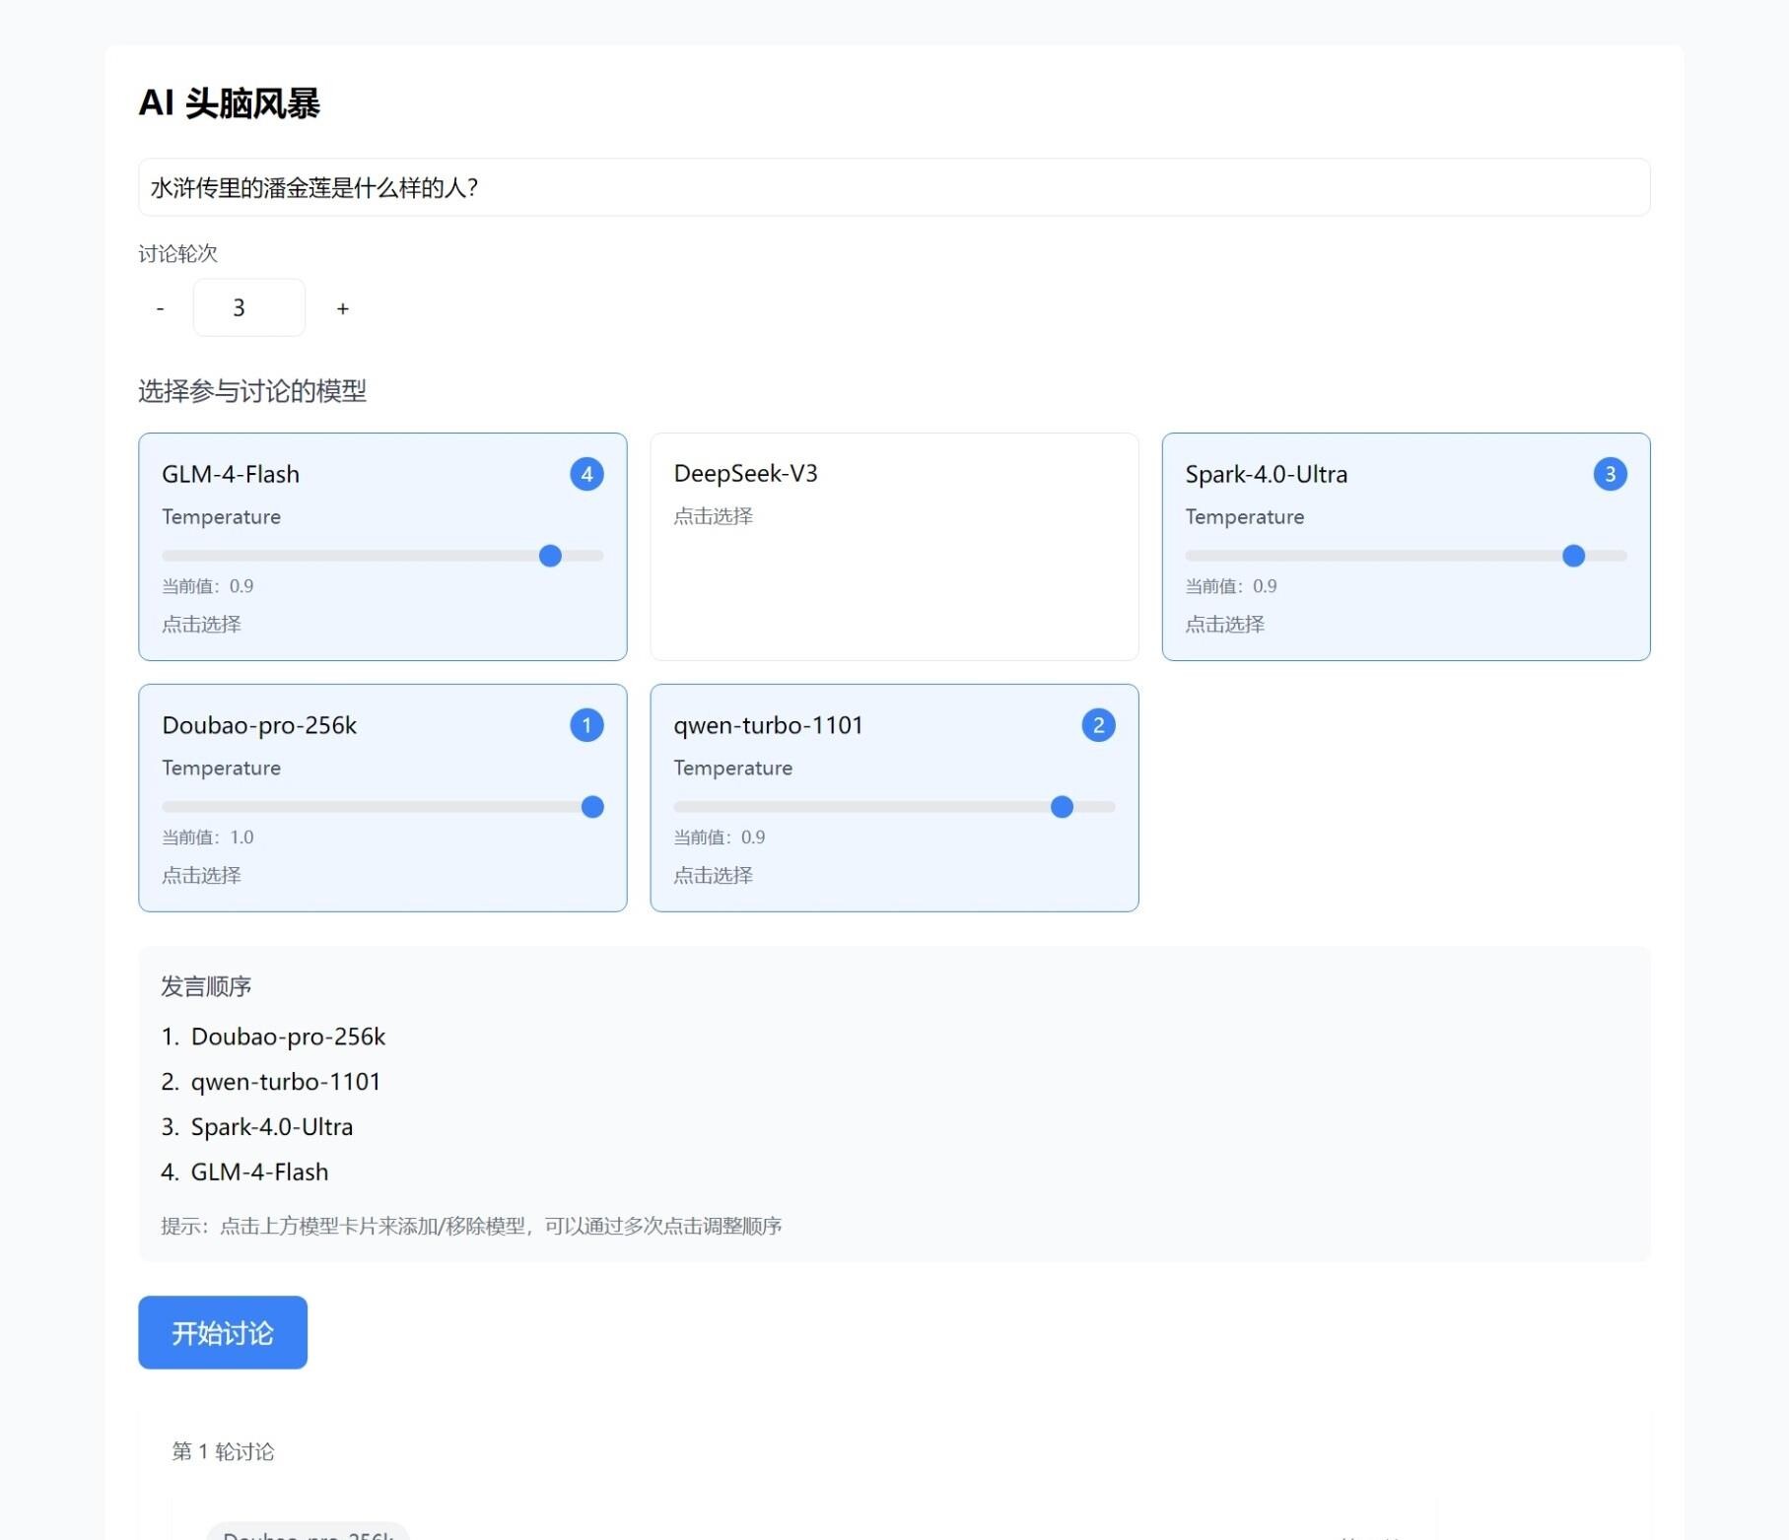Image resolution: width=1789 pixels, height=1540 pixels.
Task: Click the 开始讨论 button
Action: [222, 1332]
